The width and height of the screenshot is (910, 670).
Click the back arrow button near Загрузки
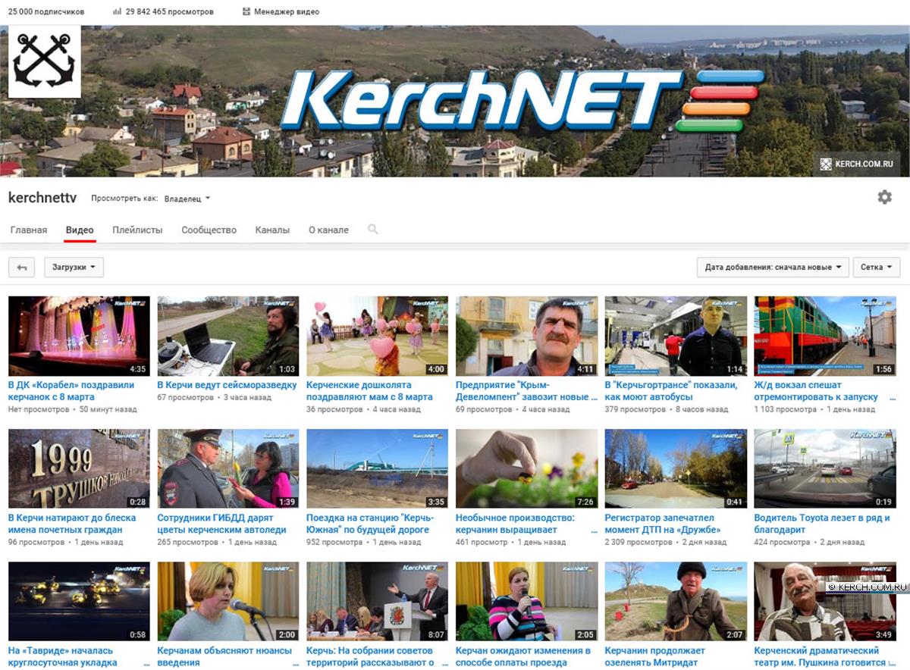[x=23, y=268]
